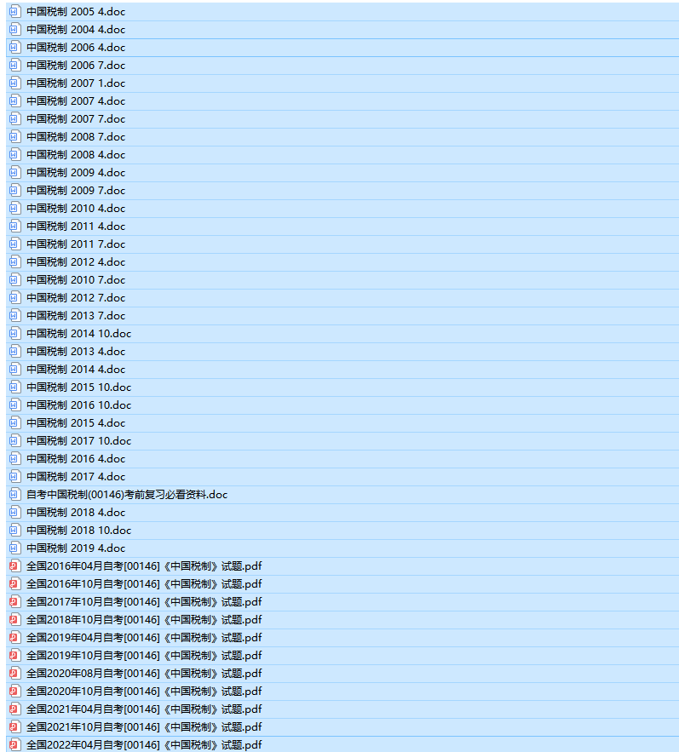Click the PDF icon beside 全国2020年08月自考 试题.pdf
This screenshot has height=752, width=679.
(x=14, y=674)
